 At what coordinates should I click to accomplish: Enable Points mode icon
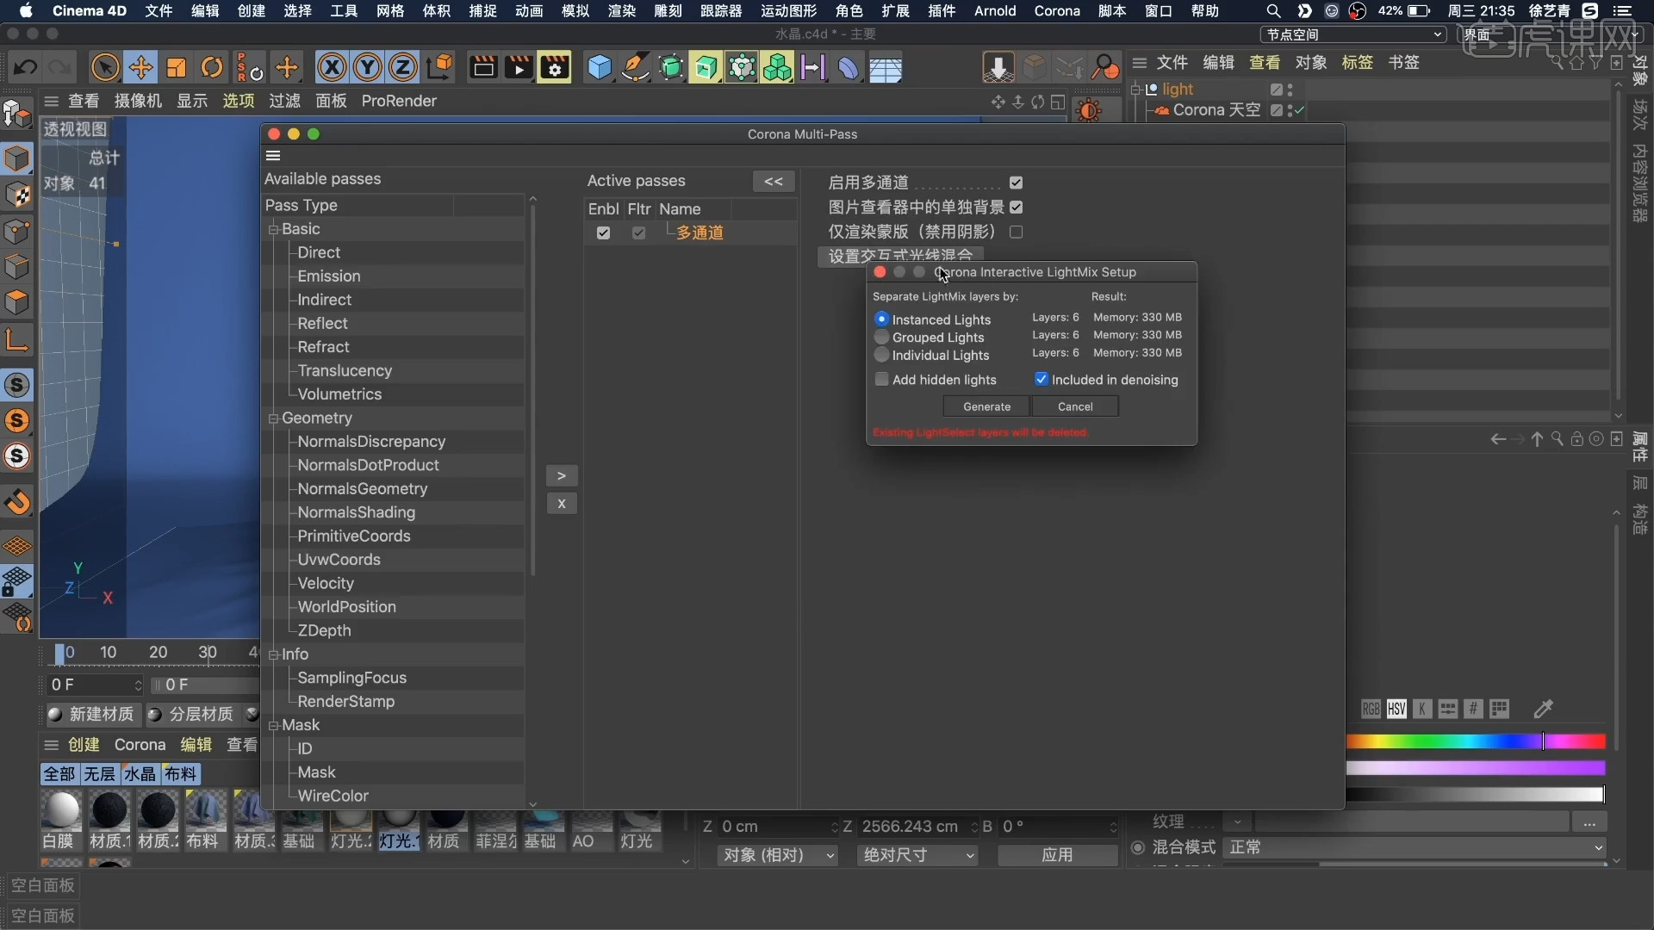pyautogui.click(x=17, y=231)
